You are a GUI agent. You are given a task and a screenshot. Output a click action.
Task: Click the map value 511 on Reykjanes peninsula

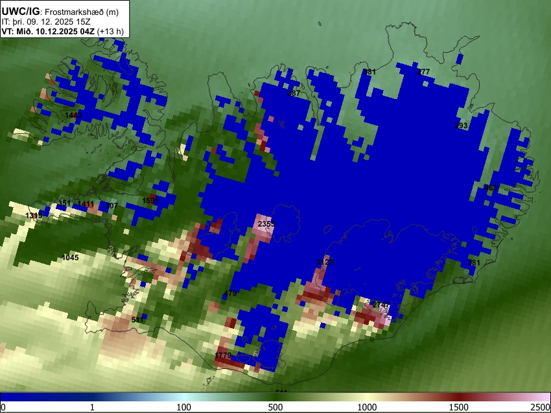tap(137, 319)
